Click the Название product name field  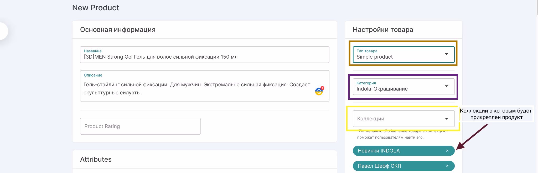(x=205, y=55)
